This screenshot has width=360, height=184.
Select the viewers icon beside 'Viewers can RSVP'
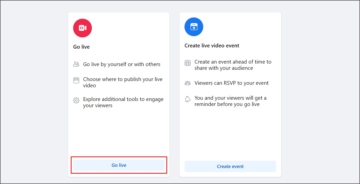(187, 83)
